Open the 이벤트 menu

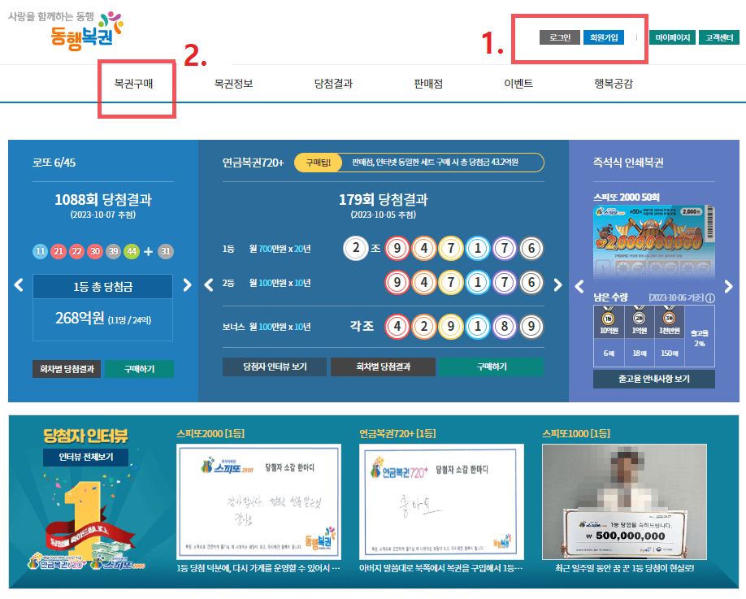coord(518,84)
